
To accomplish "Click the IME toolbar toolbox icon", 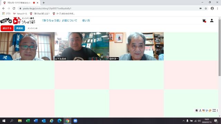I will (210, 111).
